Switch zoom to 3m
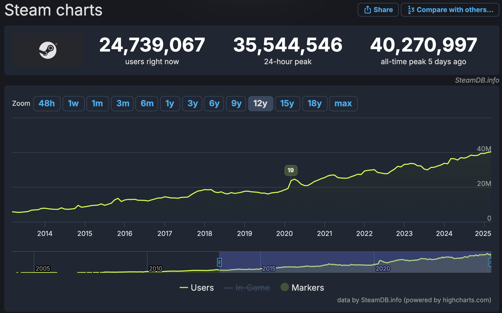The height and width of the screenshot is (313, 502). click(123, 103)
